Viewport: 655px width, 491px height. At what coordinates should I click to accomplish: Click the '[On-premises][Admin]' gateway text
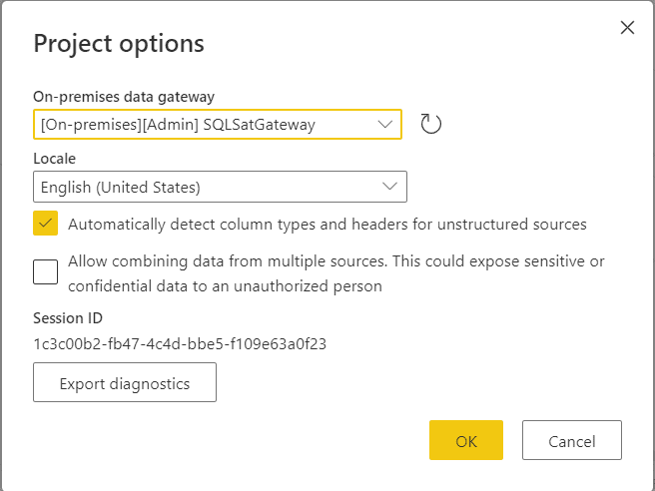click(120, 125)
